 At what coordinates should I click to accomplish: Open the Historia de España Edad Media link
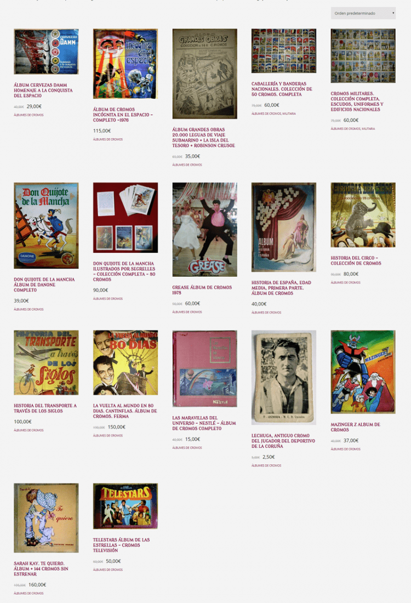281,288
